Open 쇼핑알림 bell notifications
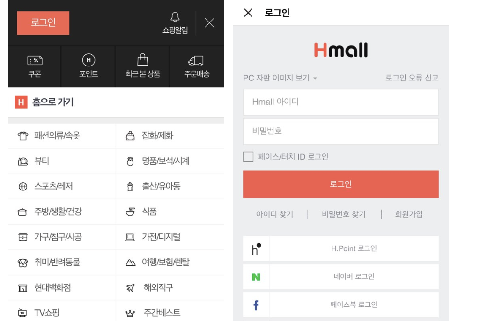The width and height of the screenshot is (480, 321). tap(175, 23)
